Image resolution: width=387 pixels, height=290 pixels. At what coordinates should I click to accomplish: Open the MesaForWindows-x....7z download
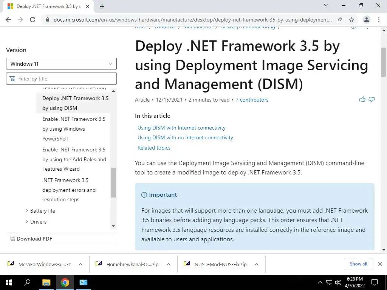coord(45,264)
